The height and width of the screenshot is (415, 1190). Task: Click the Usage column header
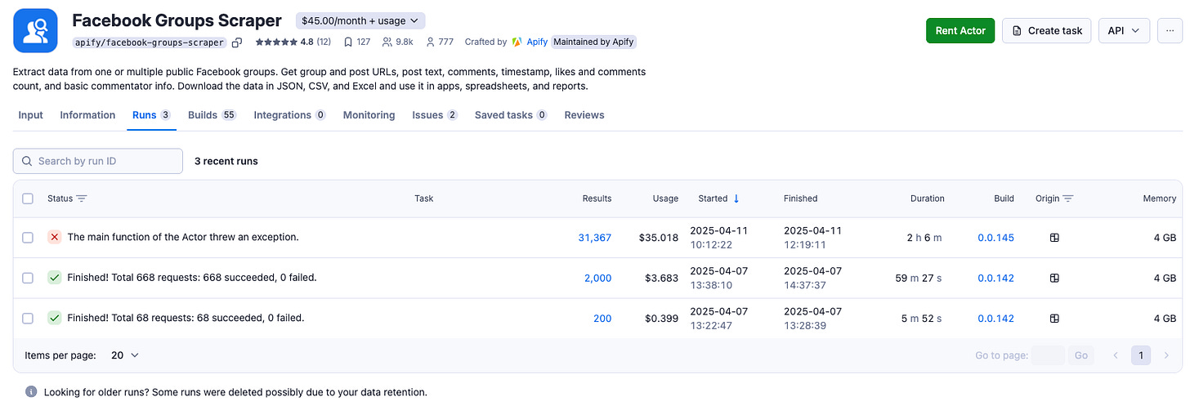point(665,199)
